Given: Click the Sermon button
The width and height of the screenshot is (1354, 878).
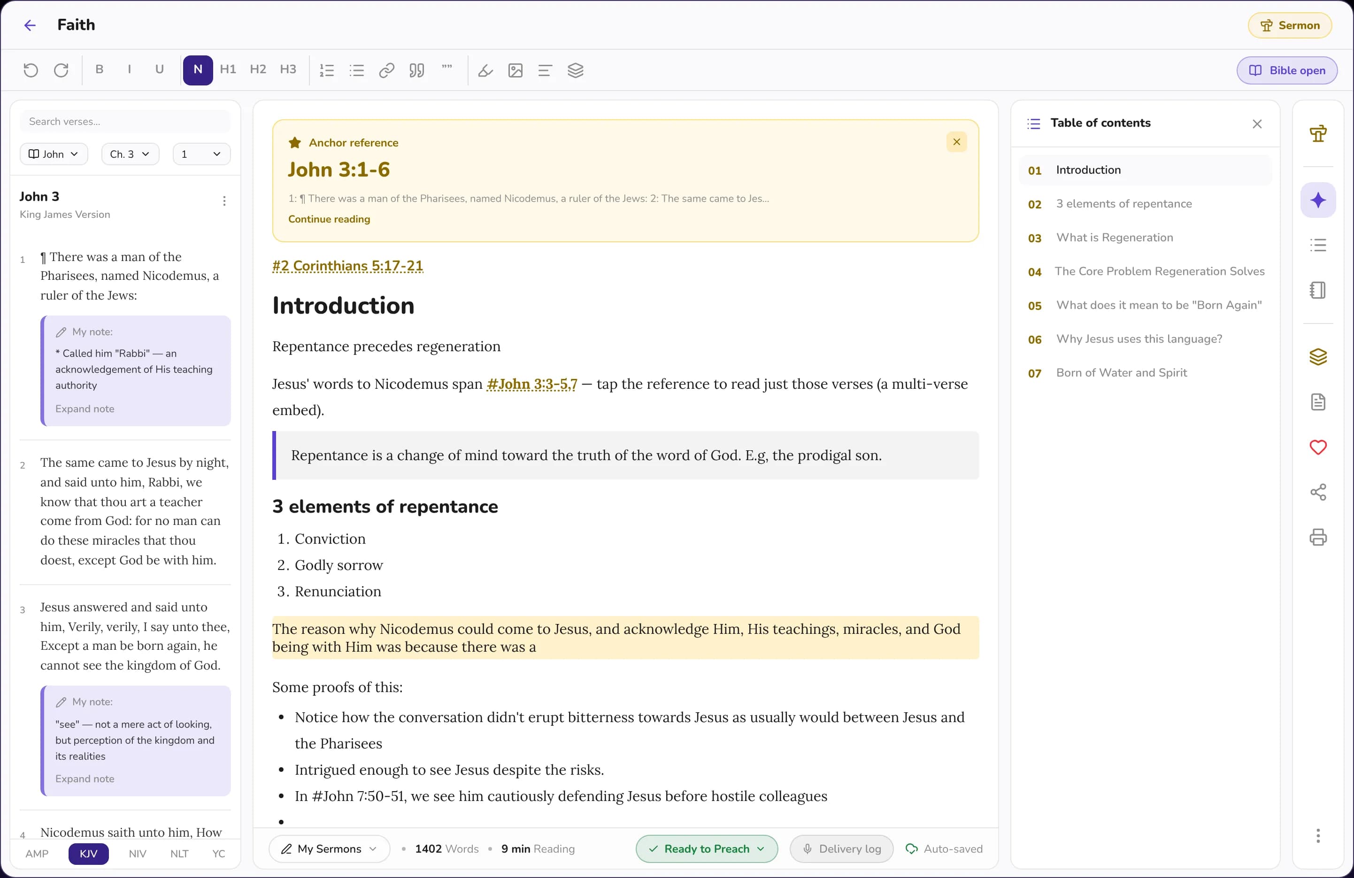Looking at the screenshot, I should click(1290, 25).
